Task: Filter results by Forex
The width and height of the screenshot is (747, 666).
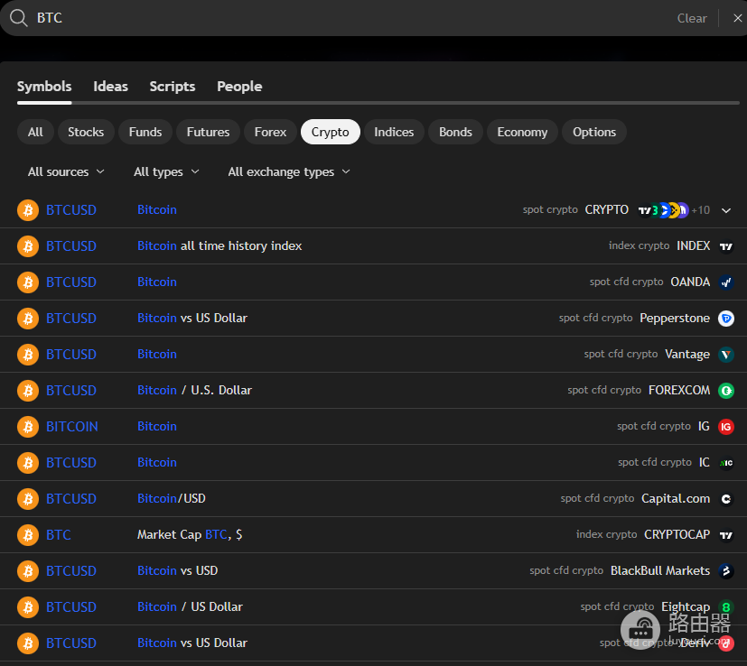Action: [271, 132]
